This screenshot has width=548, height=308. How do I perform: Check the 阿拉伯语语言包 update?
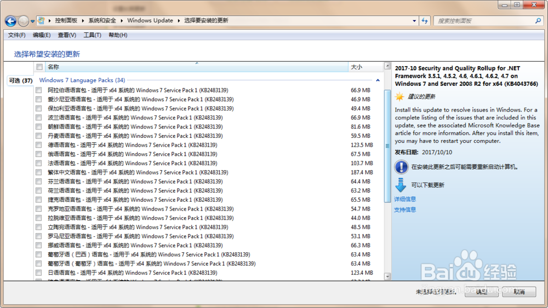click(39, 90)
